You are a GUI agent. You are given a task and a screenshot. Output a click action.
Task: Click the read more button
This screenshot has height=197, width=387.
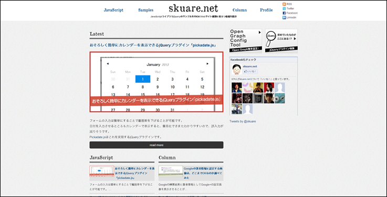click(x=156, y=145)
